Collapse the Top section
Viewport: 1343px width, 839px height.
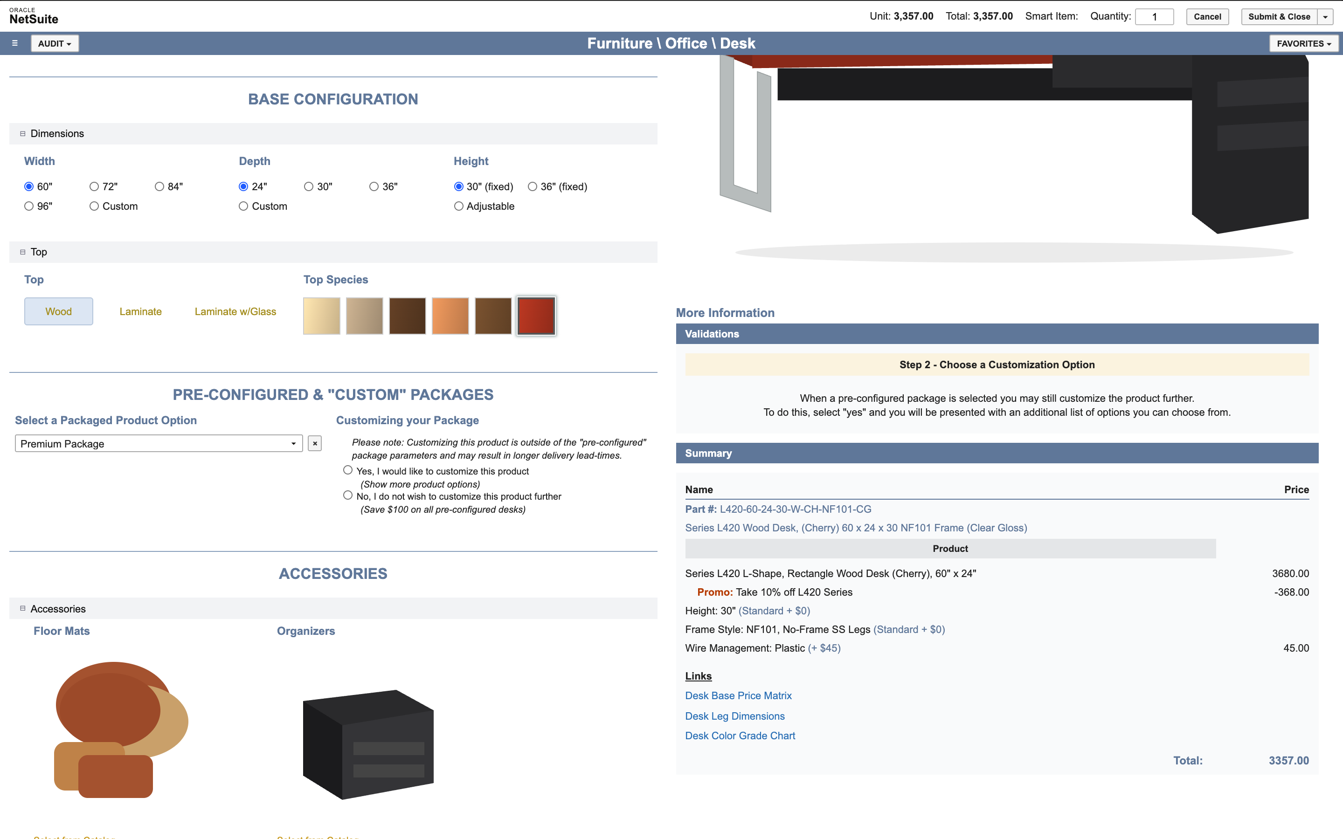coord(23,252)
